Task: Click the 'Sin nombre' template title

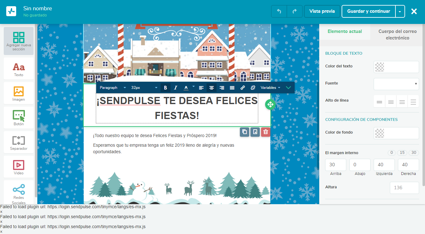Action: (x=38, y=8)
